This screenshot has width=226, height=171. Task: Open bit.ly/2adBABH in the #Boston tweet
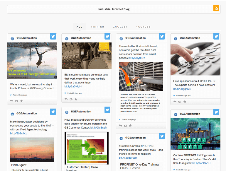coord(128,158)
